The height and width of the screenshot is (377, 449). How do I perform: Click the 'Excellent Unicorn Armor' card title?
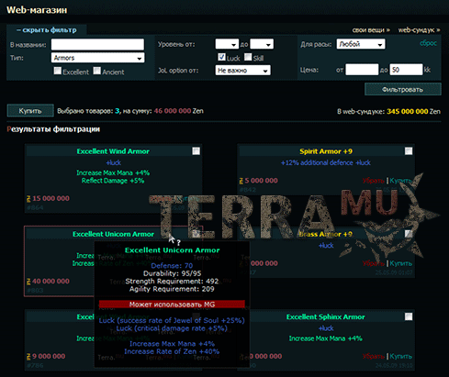pos(113,234)
